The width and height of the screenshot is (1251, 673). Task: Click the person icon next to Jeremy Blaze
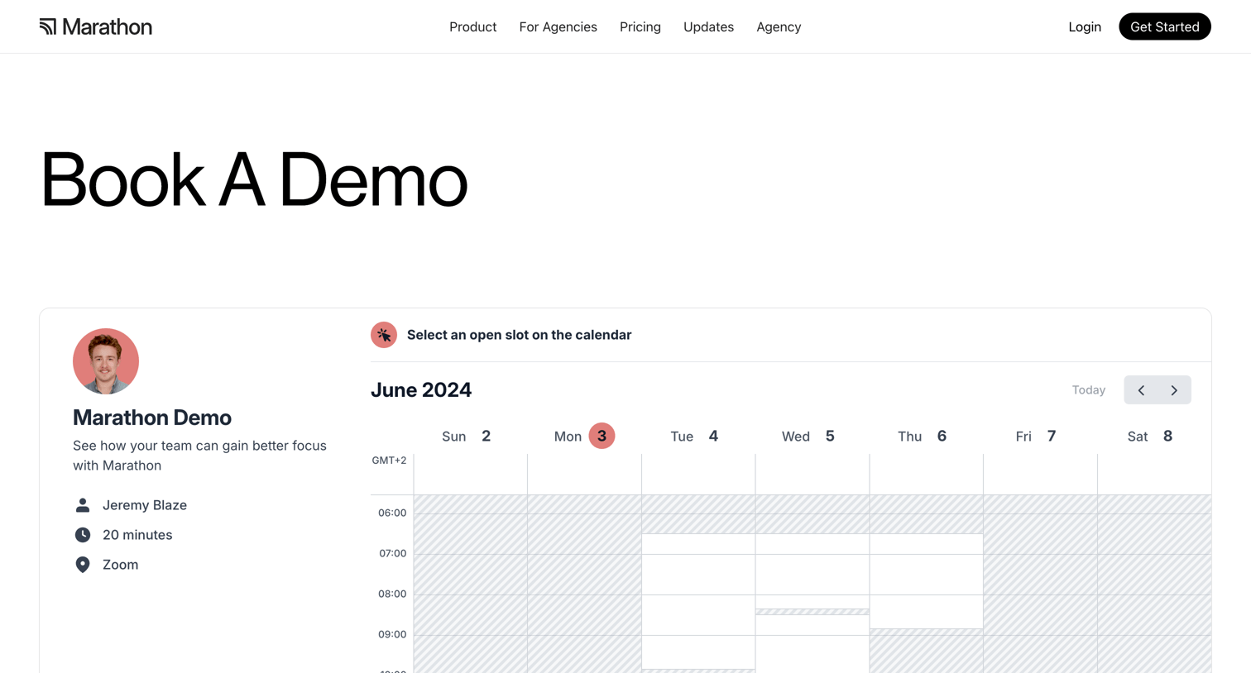pos(83,505)
